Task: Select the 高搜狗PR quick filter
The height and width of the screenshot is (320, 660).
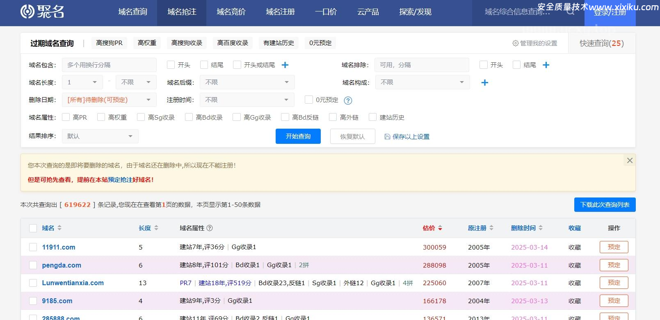Action: pos(109,43)
